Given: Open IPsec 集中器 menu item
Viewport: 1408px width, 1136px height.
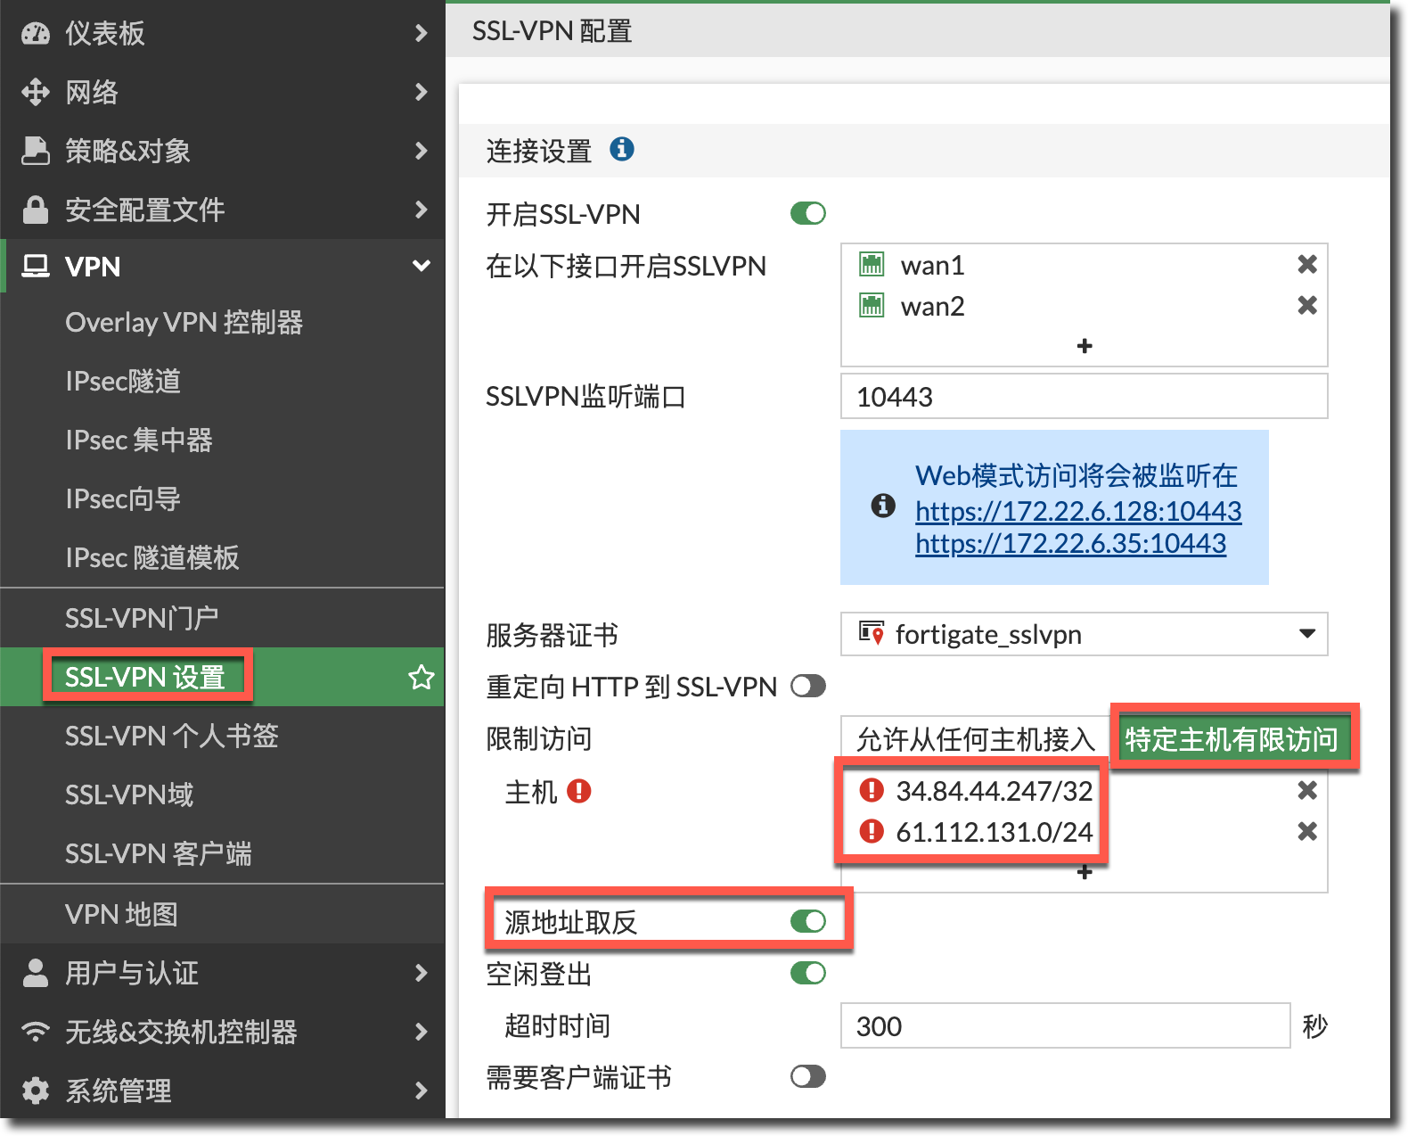Looking at the screenshot, I should [223, 440].
